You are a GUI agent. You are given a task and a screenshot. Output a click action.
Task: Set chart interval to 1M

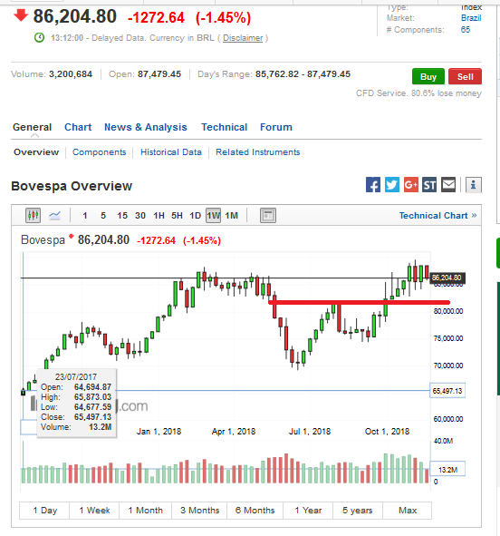coord(231,216)
